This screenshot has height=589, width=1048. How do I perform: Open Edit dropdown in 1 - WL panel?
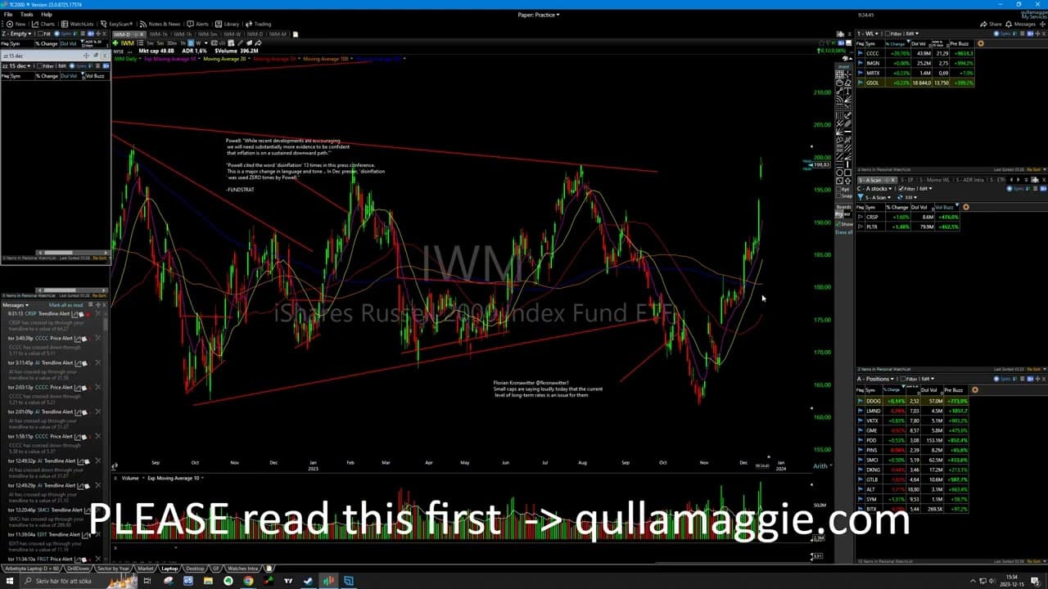coord(913,34)
